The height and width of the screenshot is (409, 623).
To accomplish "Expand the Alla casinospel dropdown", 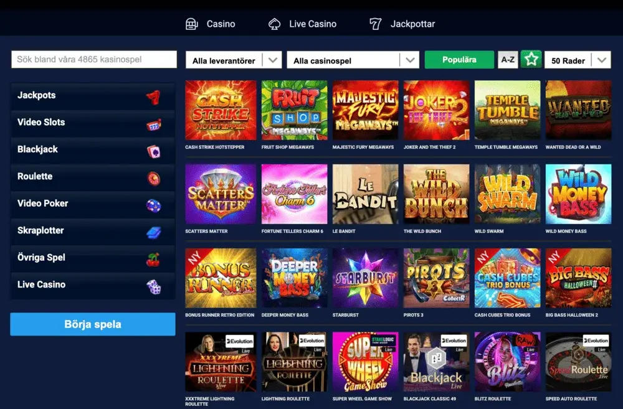I will (353, 60).
